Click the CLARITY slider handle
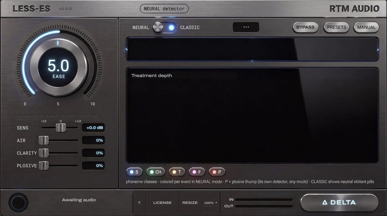 [44, 153]
